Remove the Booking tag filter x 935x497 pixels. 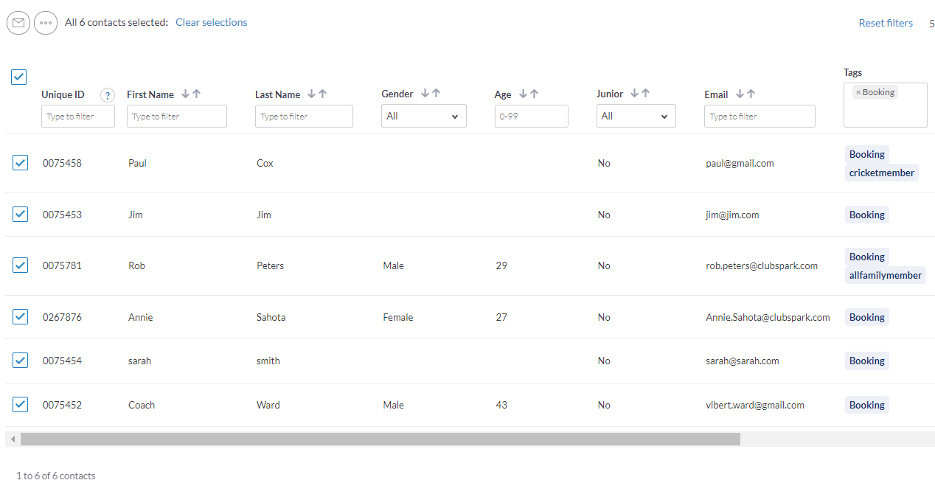858,92
